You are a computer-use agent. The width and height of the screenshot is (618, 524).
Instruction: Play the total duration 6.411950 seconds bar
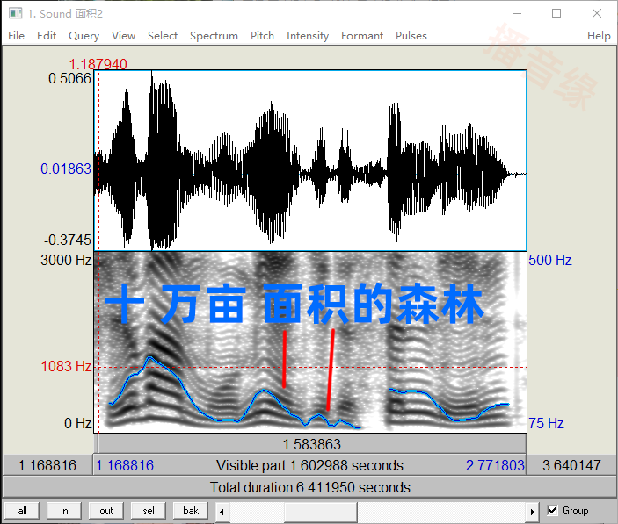(x=309, y=487)
